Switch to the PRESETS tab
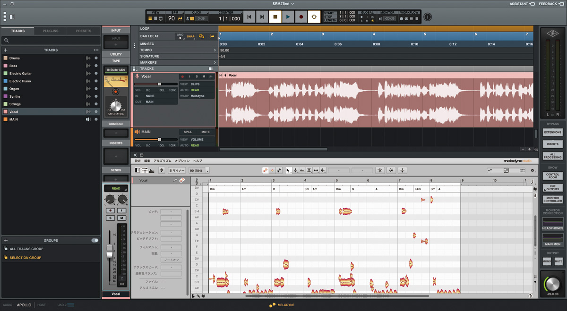Screen dimensions: 567x311 (84, 31)
